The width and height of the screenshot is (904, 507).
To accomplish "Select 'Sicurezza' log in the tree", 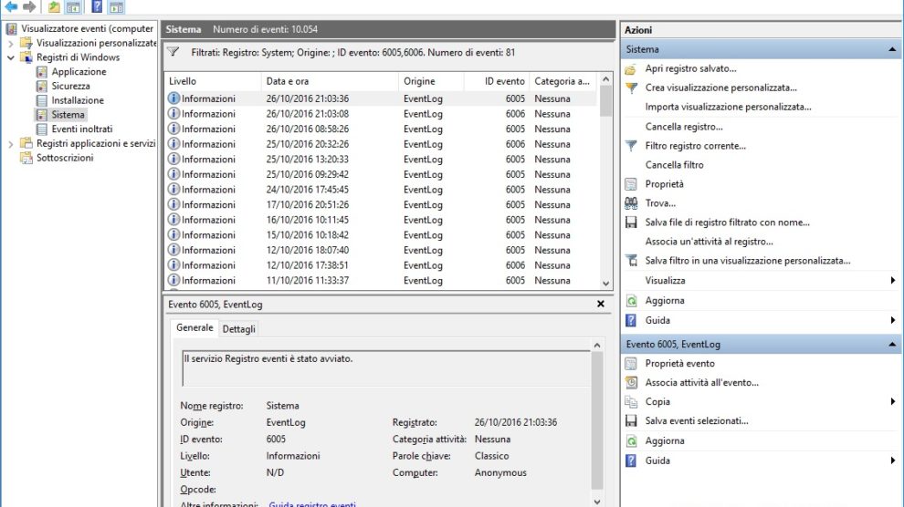I will (70, 86).
